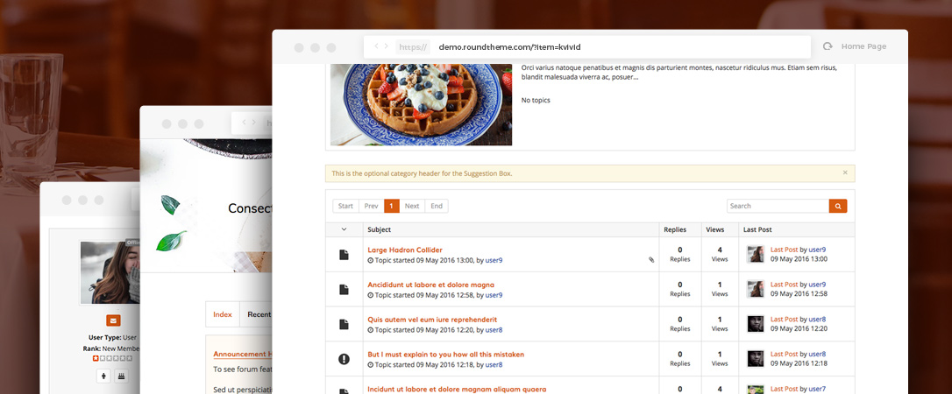Open Ancididunt ut labore et dolore magna
952x394 pixels.
pyautogui.click(x=430, y=285)
